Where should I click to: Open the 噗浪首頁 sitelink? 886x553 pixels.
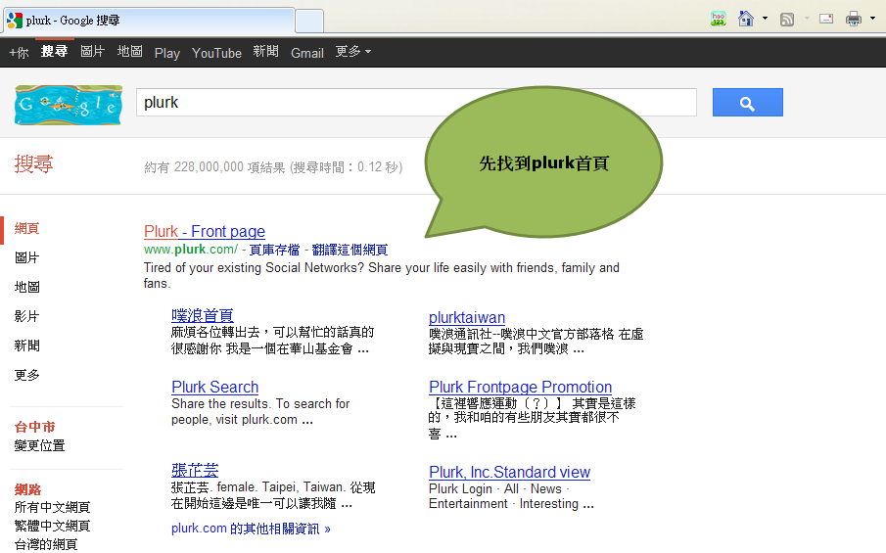pos(203,315)
